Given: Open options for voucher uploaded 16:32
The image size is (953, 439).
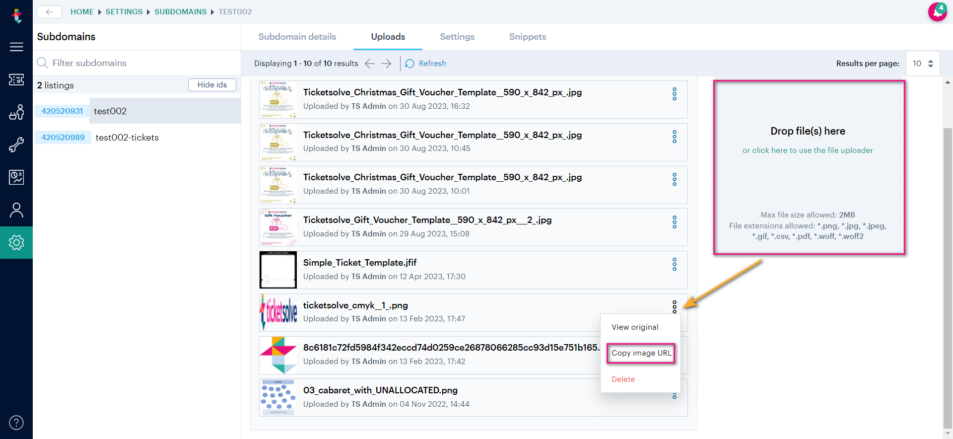Looking at the screenshot, I should (x=675, y=94).
